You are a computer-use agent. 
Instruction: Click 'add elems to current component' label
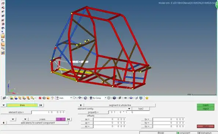pyautogui.click(x=38, y=123)
